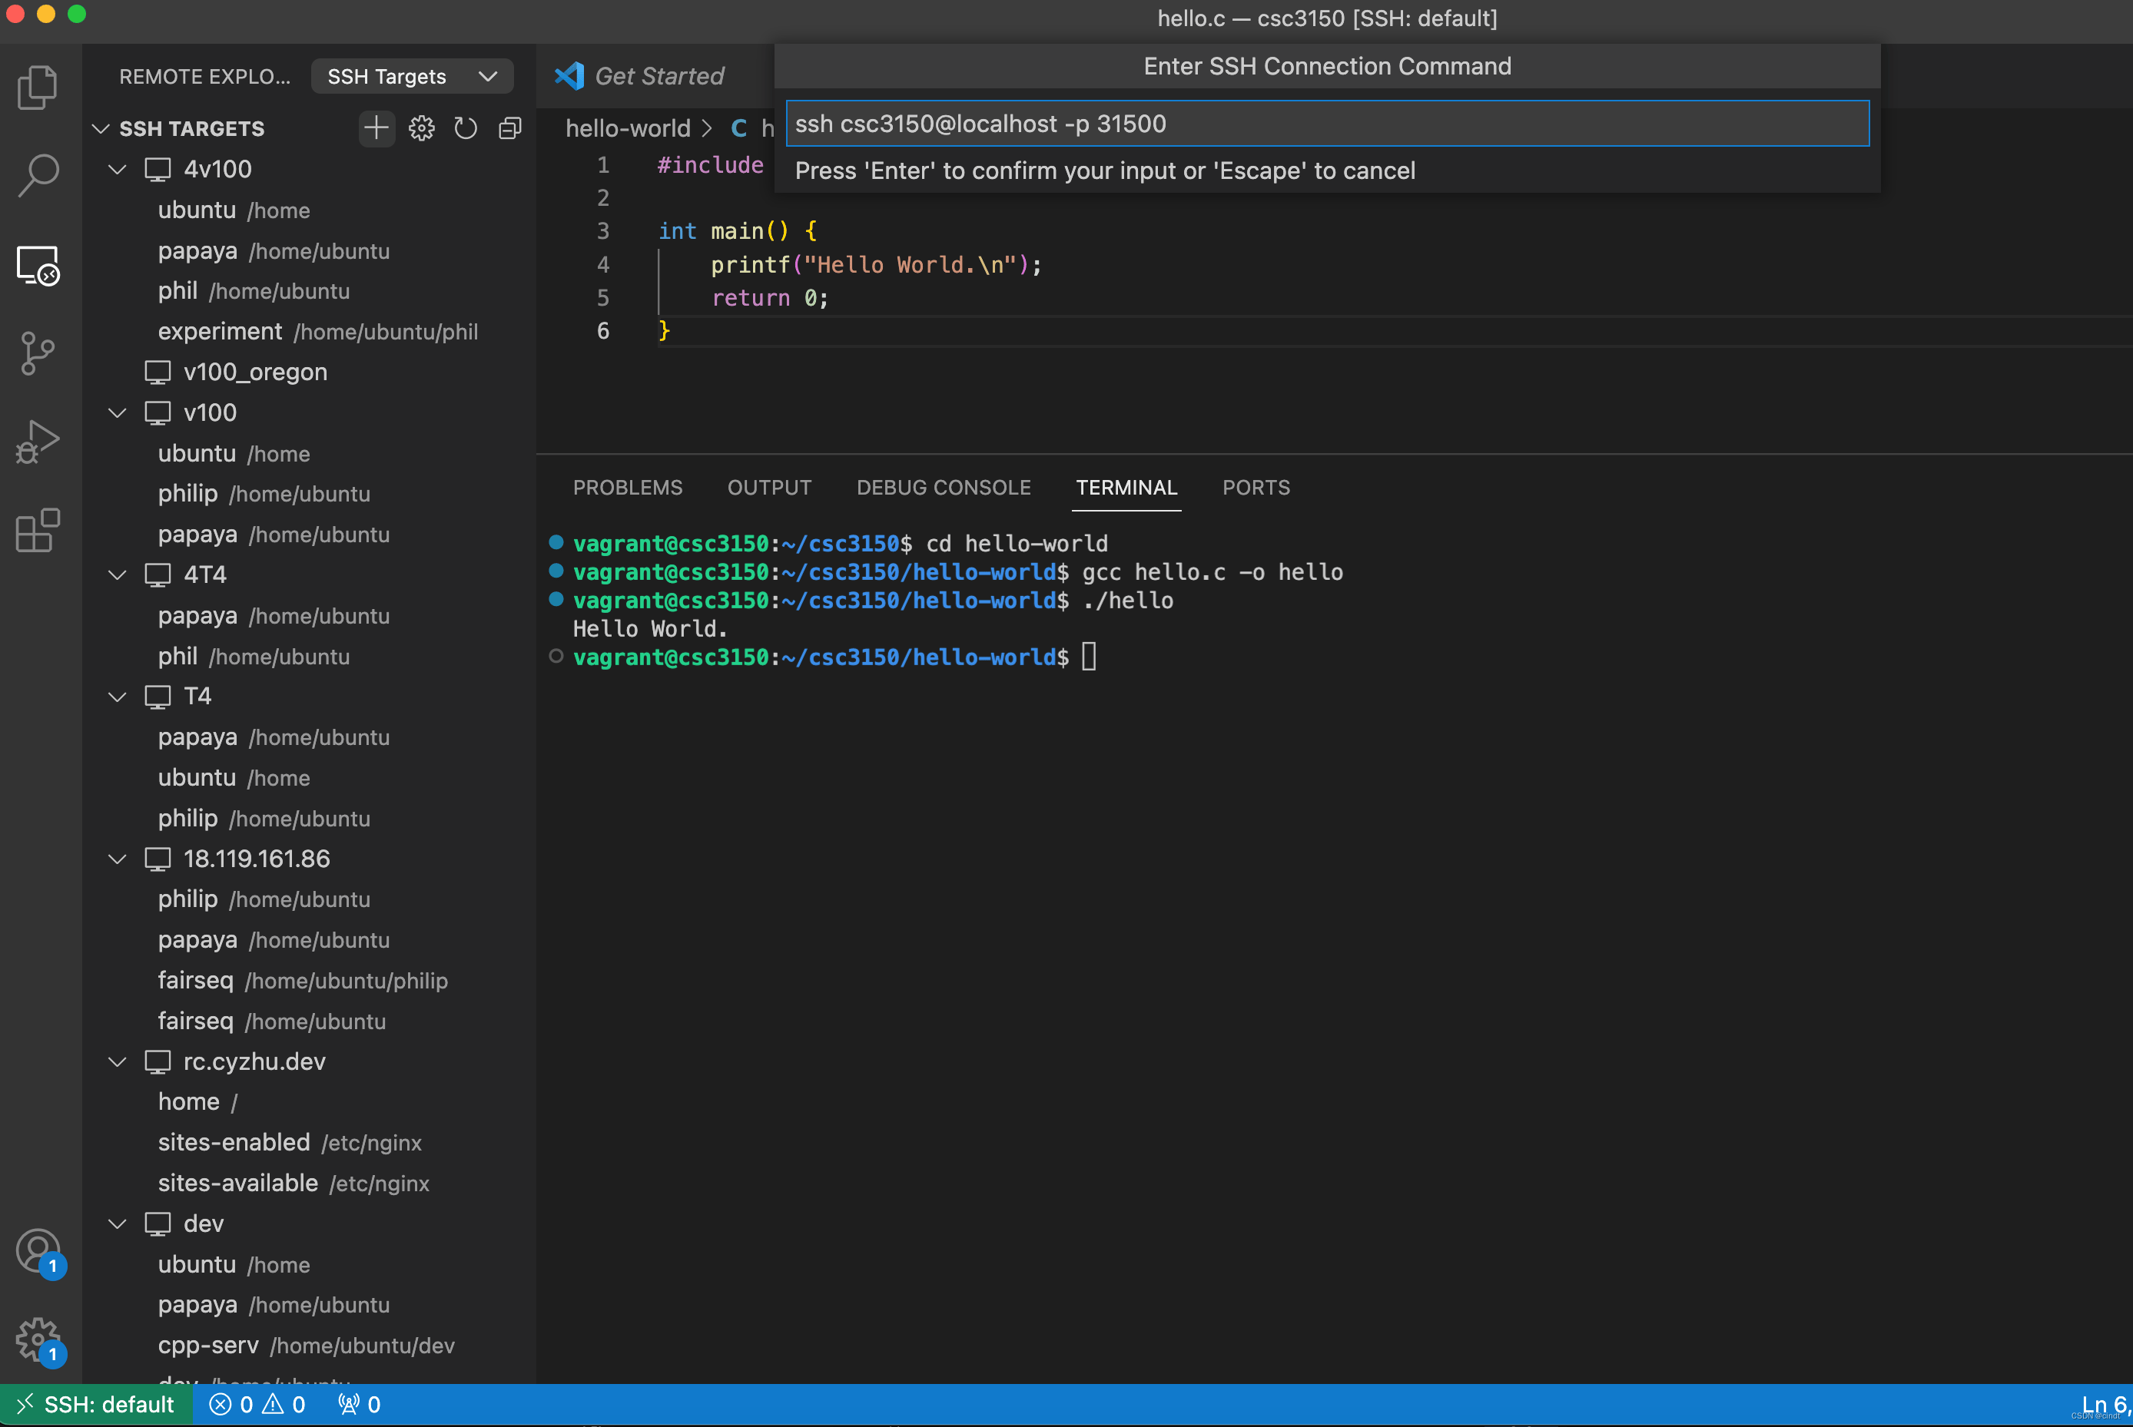
Task: Open SSH config file gear icon
Action: tap(422, 128)
